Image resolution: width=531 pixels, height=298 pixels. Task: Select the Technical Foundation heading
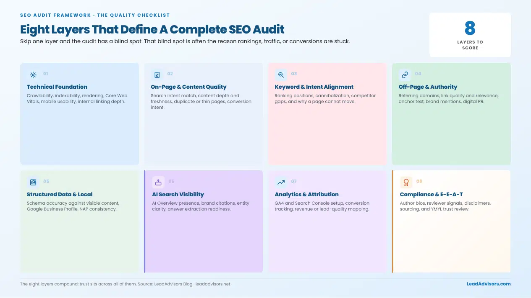click(57, 87)
